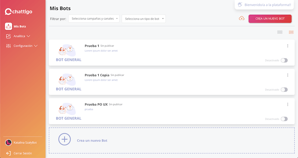Activate the Prueba 1 Copia toggle

pyautogui.click(x=284, y=90)
